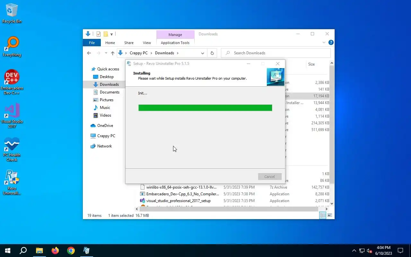Open the Everything search desktop shortcut

pos(12,47)
